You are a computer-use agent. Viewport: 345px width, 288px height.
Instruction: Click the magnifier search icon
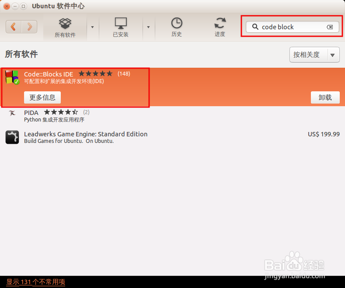click(255, 27)
